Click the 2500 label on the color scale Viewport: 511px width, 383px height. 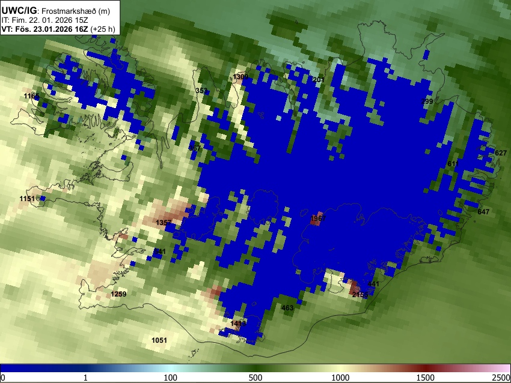click(501, 378)
